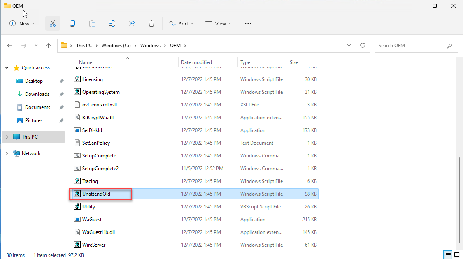The image size is (463, 259).
Task: Click the Cut scissors icon
Action: (x=52, y=24)
